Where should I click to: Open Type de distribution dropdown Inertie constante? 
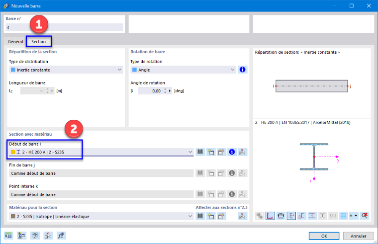tap(66, 70)
